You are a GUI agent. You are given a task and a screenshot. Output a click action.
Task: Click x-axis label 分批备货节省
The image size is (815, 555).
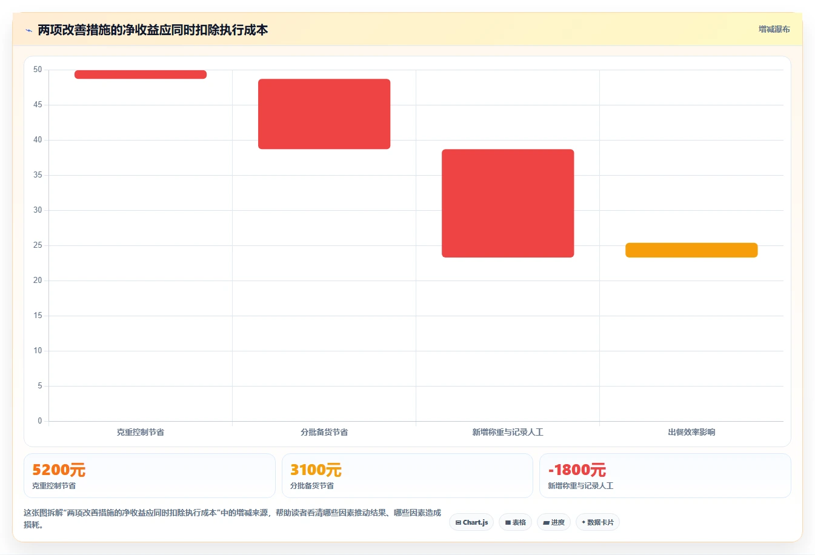click(324, 432)
